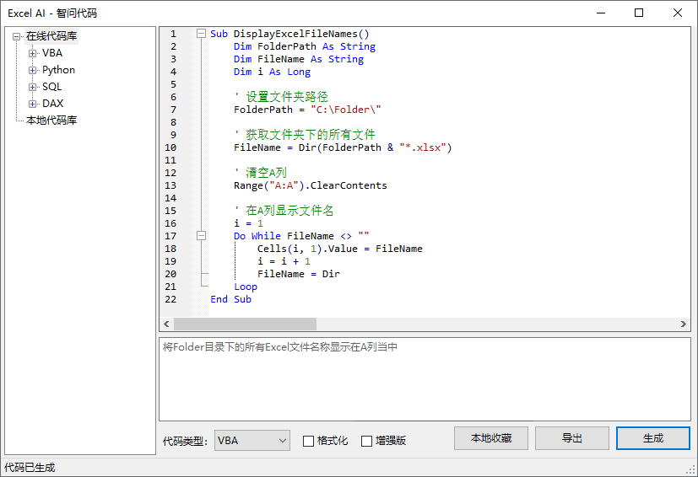Image resolution: width=698 pixels, height=477 pixels.
Task: Select SQL in the code library tree
Action: click(x=51, y=87)
